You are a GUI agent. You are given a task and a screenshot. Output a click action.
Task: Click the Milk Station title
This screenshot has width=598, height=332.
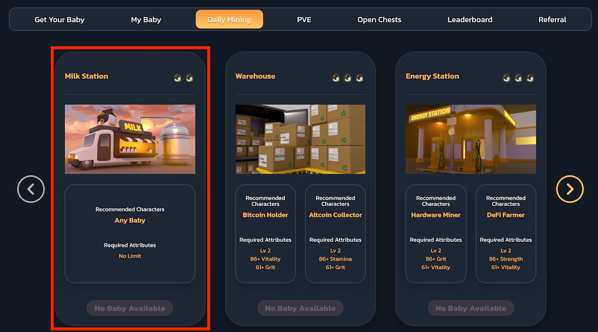pyautogui.click(x=86, y=76)
